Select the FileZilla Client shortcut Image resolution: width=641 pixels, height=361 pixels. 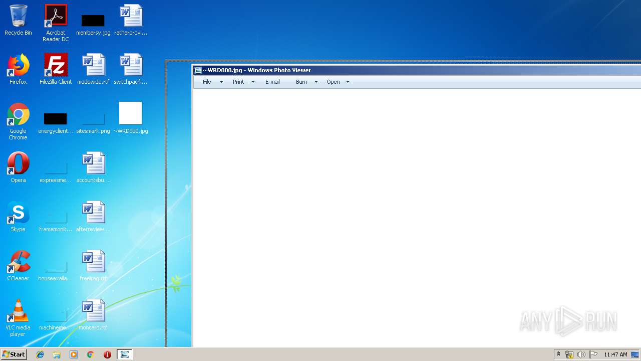click(56, 69)
